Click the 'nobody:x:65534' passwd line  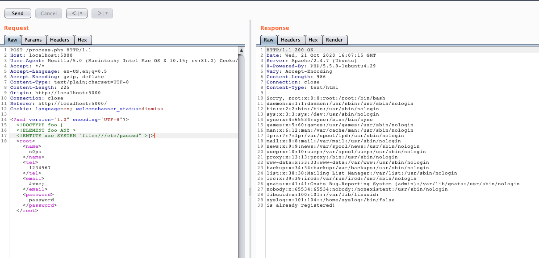[x=357, y=189]
